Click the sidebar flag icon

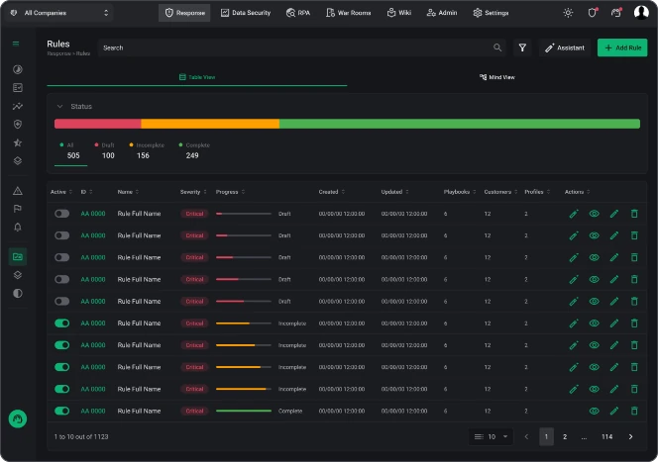click(18, 209)
